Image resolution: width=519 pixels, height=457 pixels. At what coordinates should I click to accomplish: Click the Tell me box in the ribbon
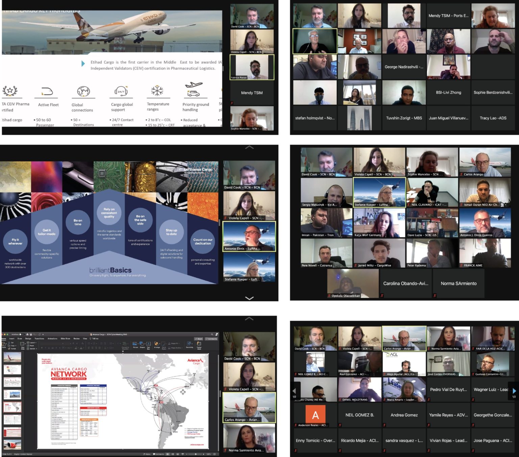(94, 338)
